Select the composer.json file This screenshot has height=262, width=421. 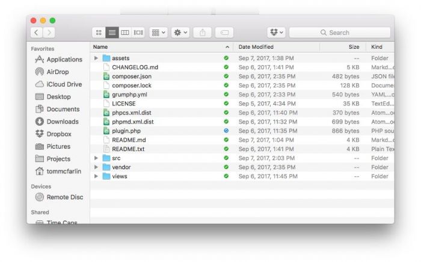132,76
